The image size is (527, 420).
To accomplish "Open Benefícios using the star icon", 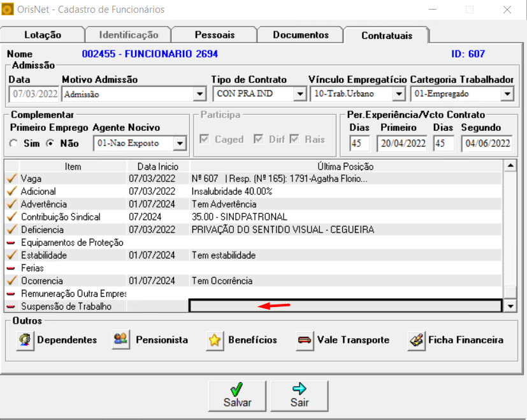I will click(215, 340).
